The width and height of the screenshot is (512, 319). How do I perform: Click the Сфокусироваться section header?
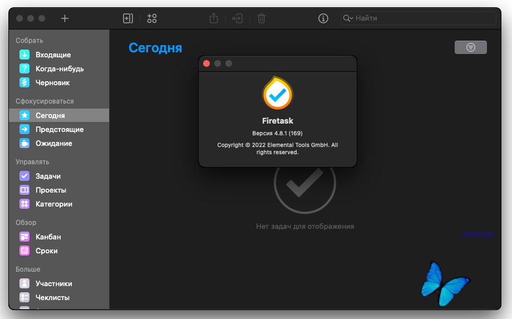coord(45,101)
